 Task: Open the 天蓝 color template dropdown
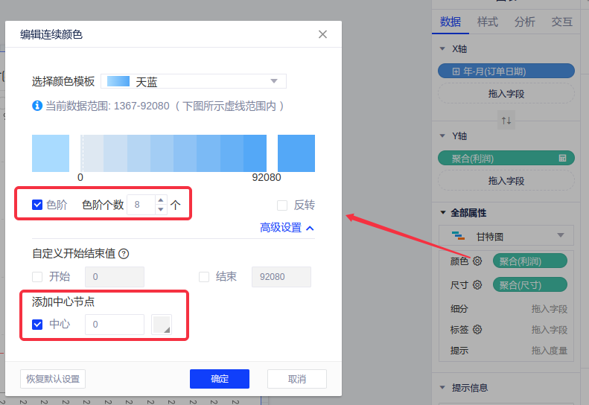coord(194,81)
